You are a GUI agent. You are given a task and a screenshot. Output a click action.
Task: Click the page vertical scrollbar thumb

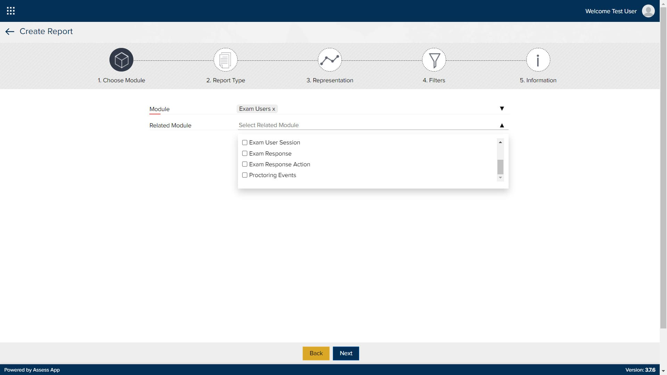click(x=663, y=167)
